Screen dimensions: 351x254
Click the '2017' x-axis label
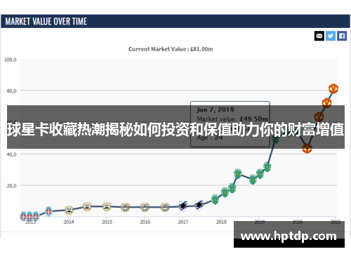(x=183, y=222)
